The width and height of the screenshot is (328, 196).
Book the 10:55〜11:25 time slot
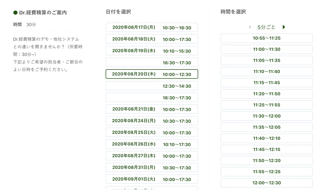coord(266,38)
